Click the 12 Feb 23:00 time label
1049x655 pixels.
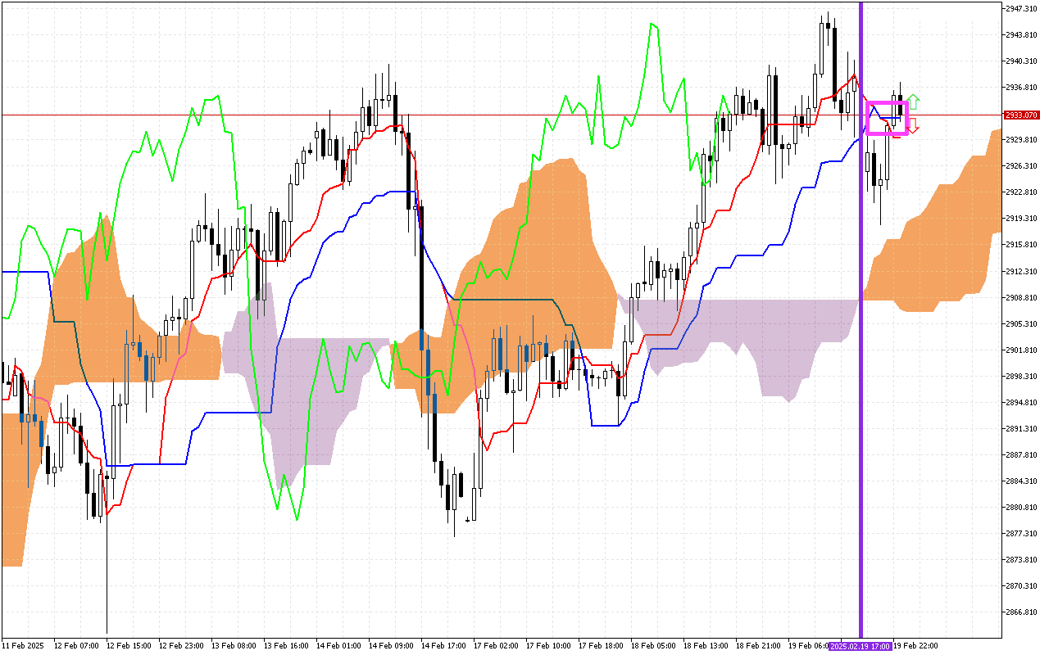[182, 646]
